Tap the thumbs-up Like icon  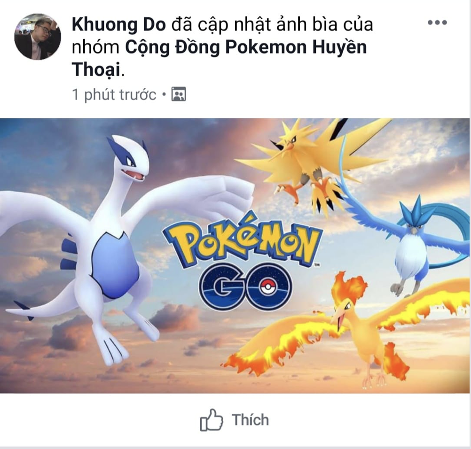click(212, 420)
